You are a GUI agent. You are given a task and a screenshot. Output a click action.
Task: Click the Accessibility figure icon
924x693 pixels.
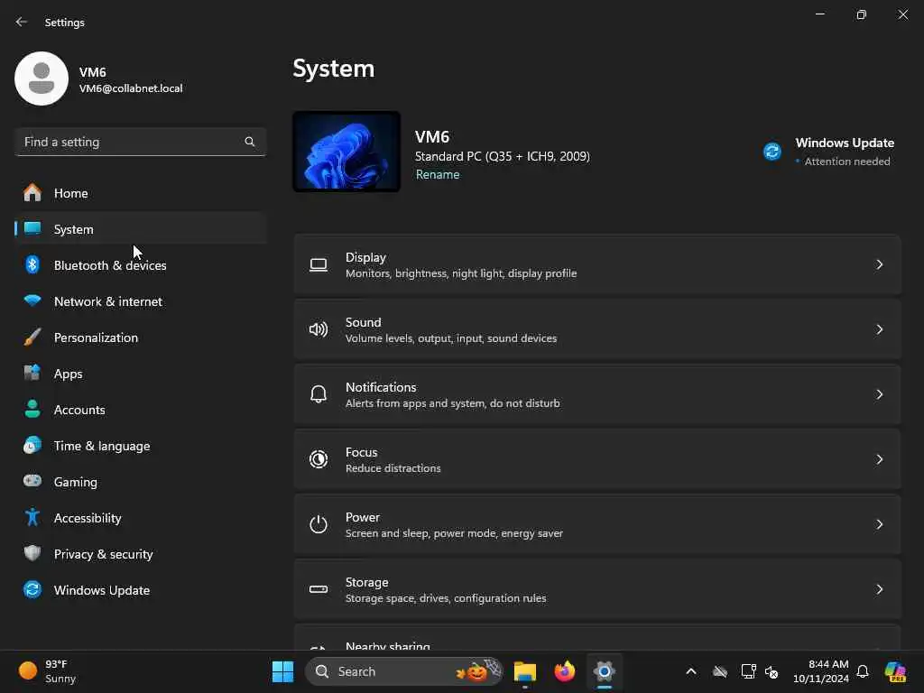[32, 517]
